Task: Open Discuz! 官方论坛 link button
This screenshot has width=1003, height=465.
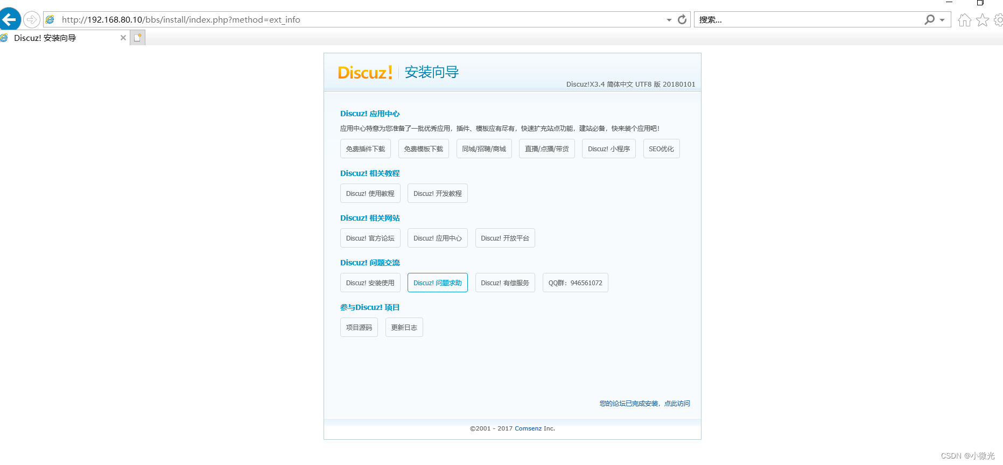Action: coord(370,238)
